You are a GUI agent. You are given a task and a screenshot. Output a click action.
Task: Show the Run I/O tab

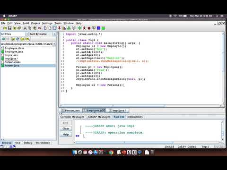[119, 117]
